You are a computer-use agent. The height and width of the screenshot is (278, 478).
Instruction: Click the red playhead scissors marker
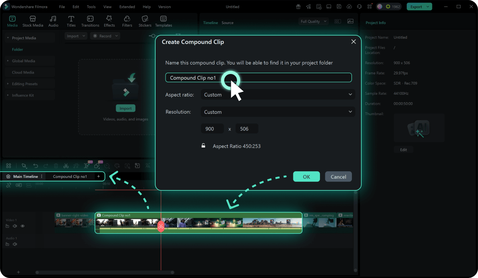[161, 226]
